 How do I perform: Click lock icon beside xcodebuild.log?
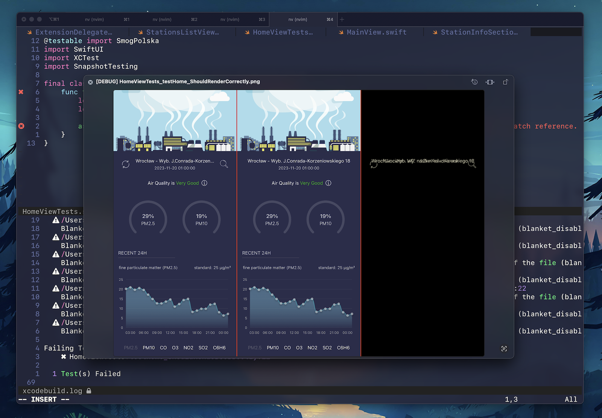point(89,391)
